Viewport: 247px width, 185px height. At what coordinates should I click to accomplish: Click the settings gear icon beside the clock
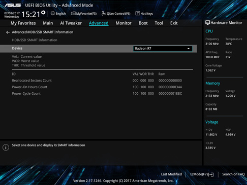tap(43, 13)
